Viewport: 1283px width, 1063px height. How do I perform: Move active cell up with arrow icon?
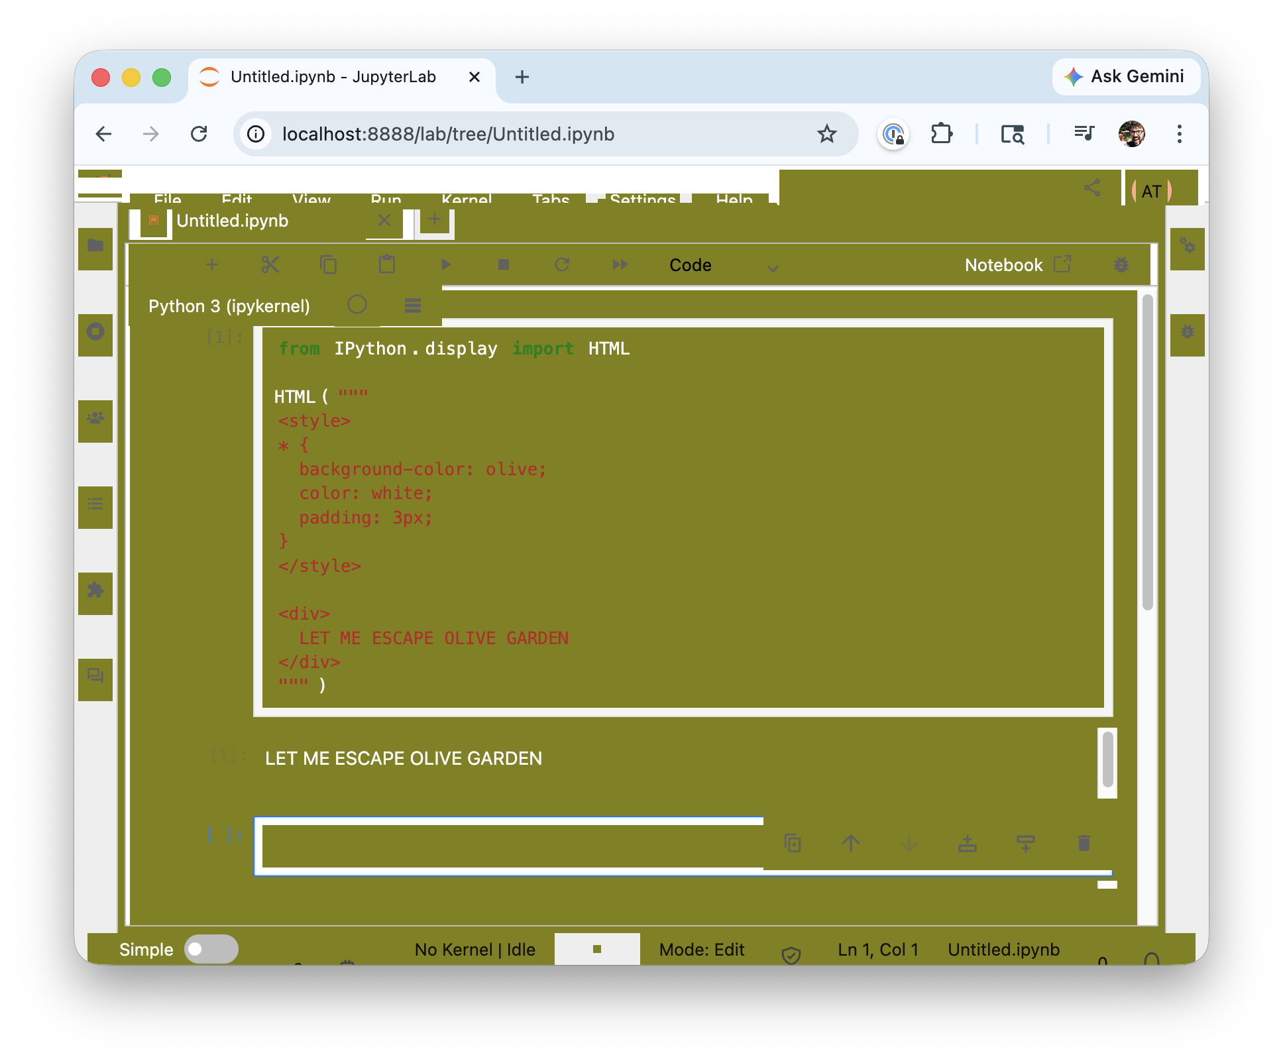pyautogui.click(x=851, y=843)
